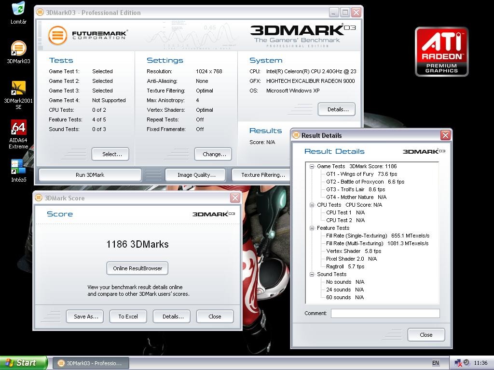Select 60 sounds N/A row
Screen dimensions: 494x370
pyautogui.click(x=344, y=297)
